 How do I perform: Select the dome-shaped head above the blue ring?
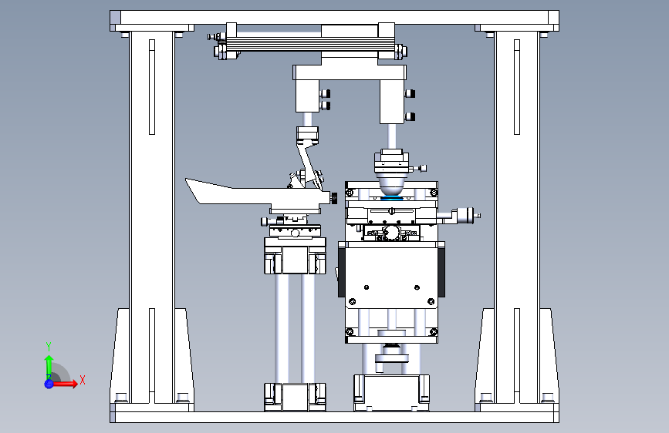(391, 183)
